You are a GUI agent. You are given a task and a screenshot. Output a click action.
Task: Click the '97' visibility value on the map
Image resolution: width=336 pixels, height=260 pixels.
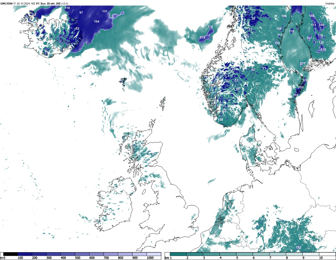pyautogui.click(x=81, y=13)
